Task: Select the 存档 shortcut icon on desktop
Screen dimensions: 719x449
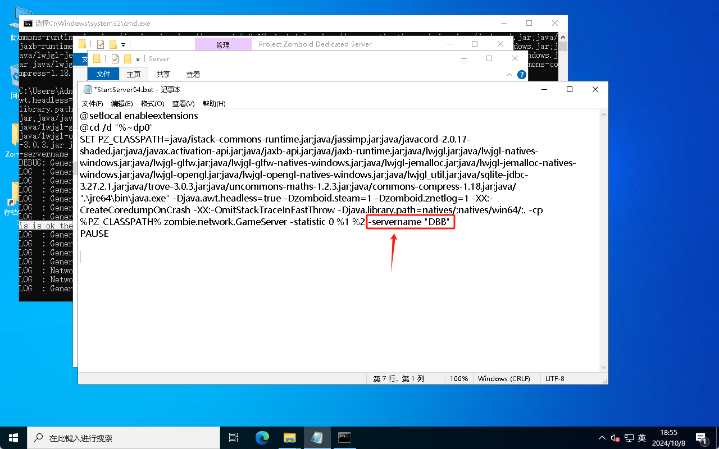Action: [x=11, y=199]
